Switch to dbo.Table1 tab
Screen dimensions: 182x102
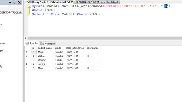click(x=97, y=2)
